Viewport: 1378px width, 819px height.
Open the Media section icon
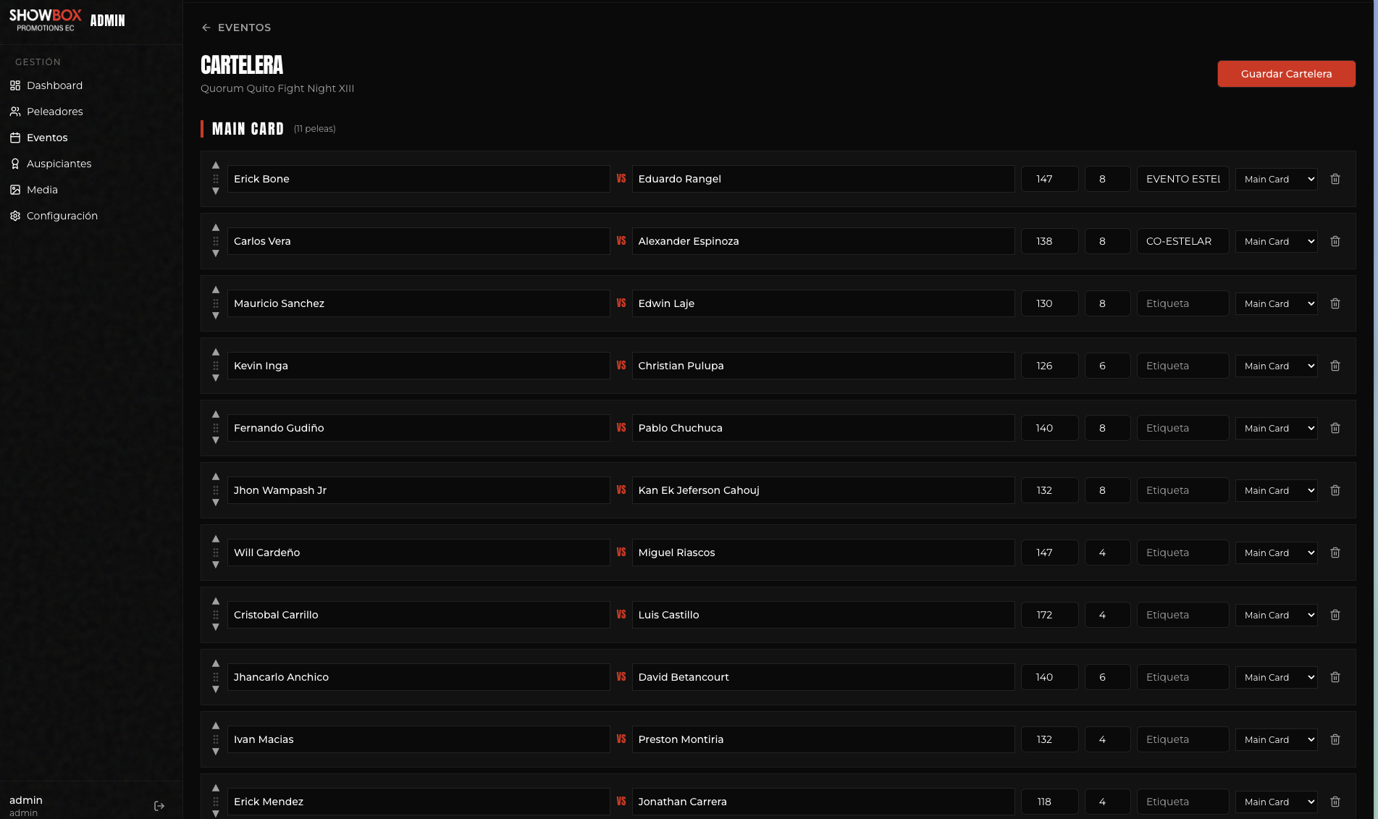click(x=15, y=190)
